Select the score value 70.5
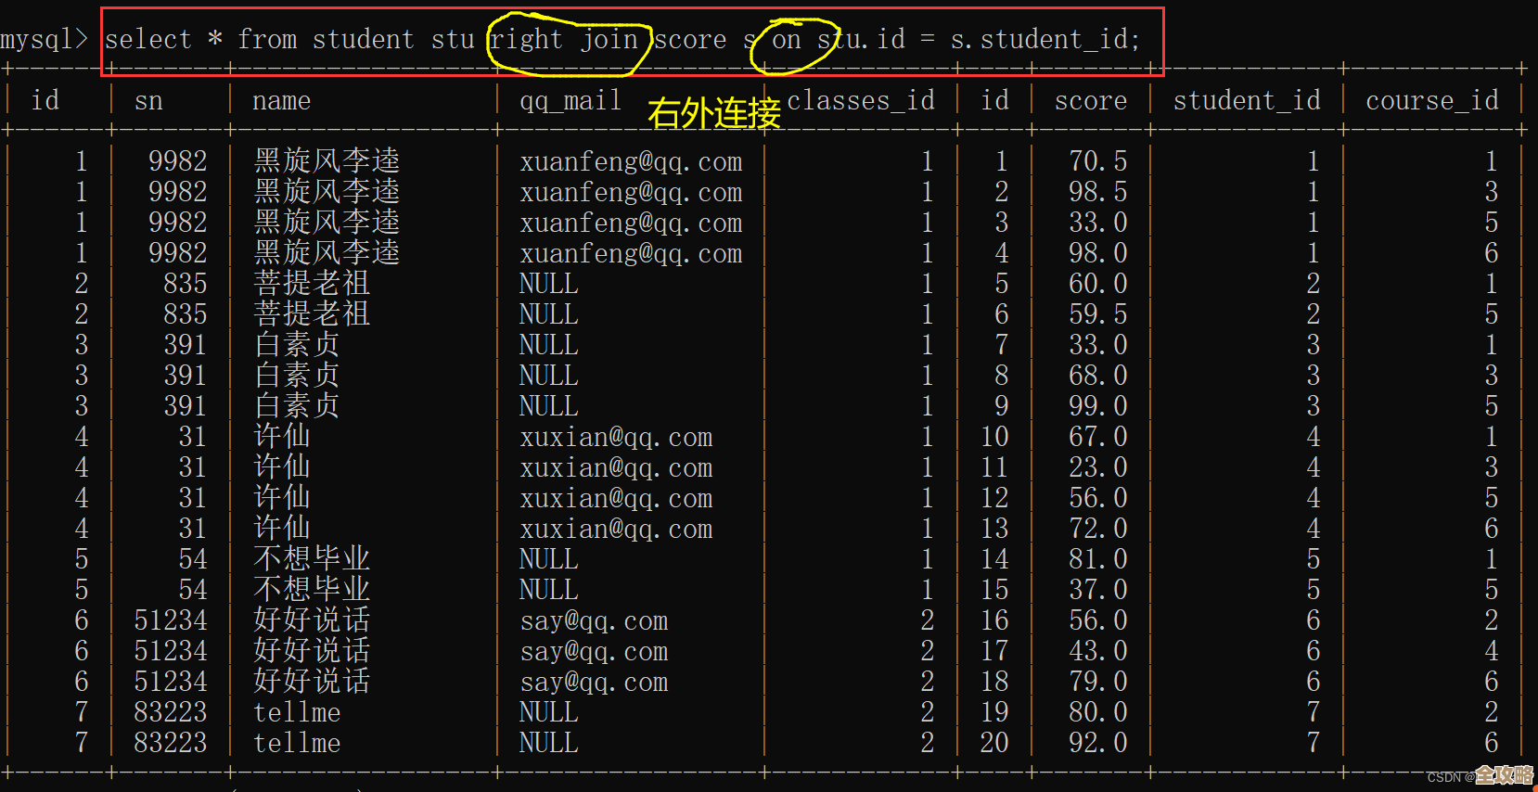This screenshot has width=1538, height=792. click(x=1097, y=161)
